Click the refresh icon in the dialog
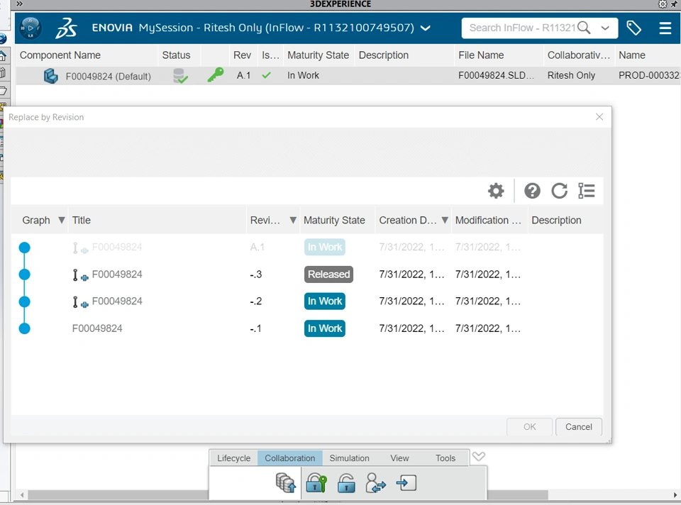The image size is (681, 505). pyautogui.click(x=560, y=191)
